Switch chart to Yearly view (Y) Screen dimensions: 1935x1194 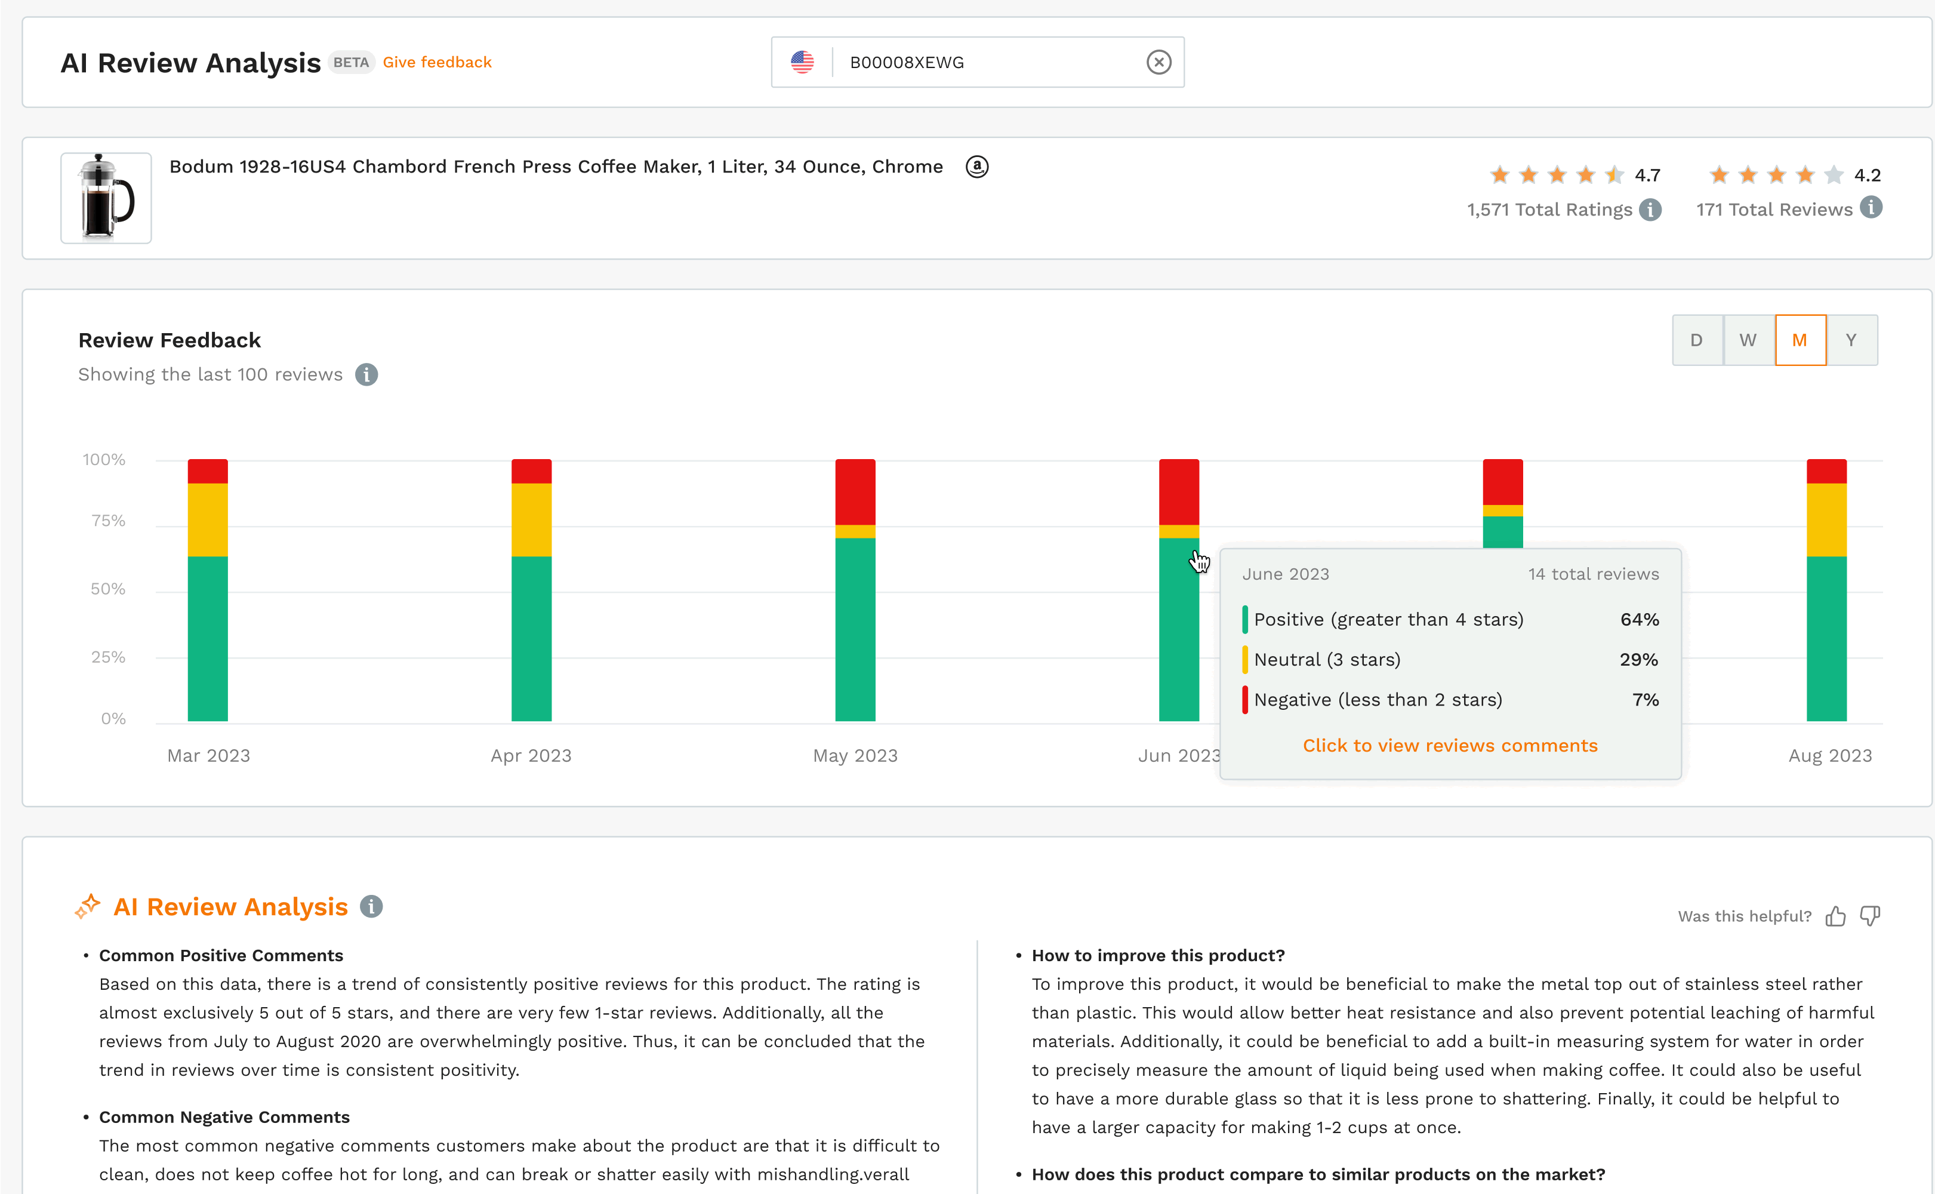(1851, 340)
